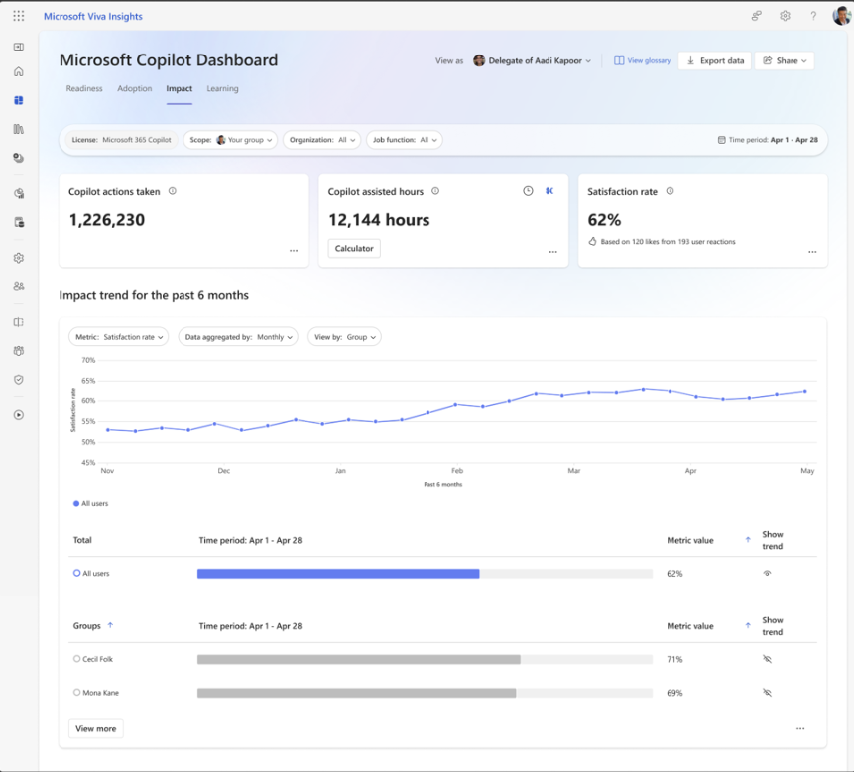
Task: Click the Export data button
Action: [x=714, y=60]
